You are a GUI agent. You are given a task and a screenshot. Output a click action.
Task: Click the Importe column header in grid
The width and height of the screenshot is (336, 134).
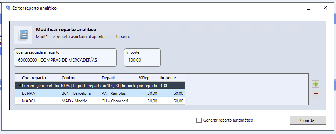tap(171, 78)
